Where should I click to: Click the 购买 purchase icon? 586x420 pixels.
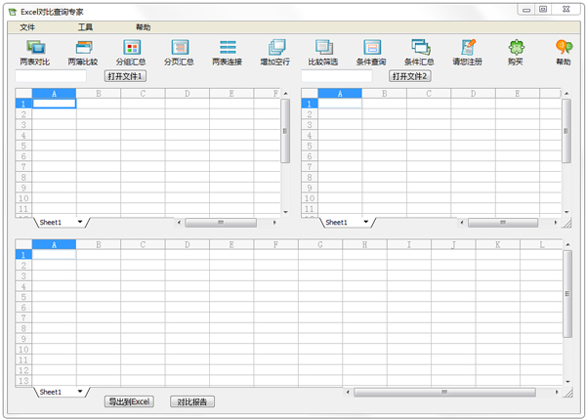tap(516, 53)
